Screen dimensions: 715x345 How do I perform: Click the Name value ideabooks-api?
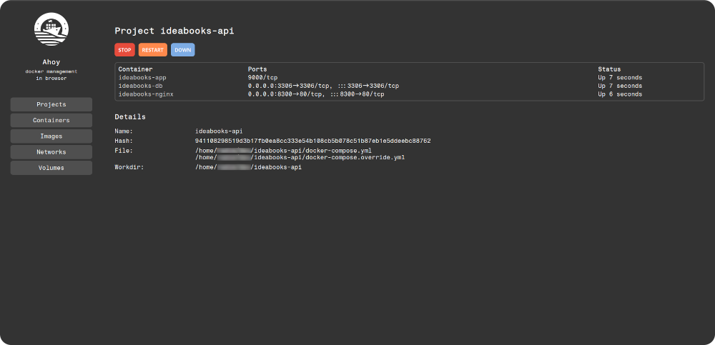(219, 131)
